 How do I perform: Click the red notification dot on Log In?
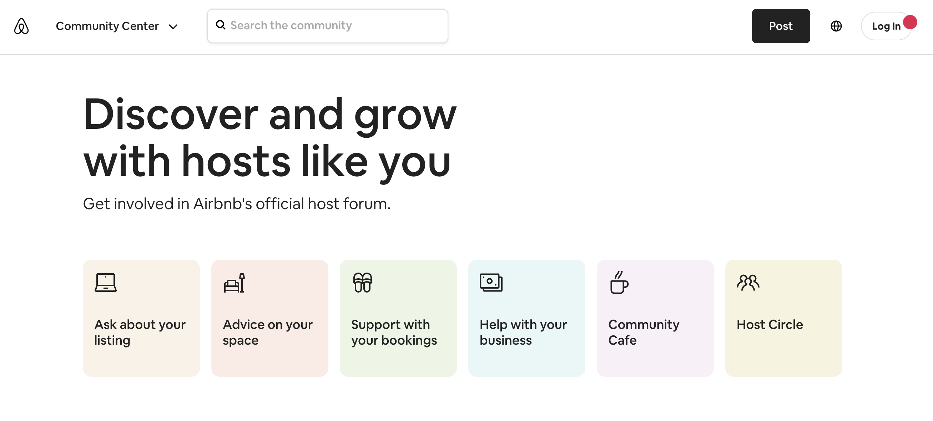tap(910, 22)
